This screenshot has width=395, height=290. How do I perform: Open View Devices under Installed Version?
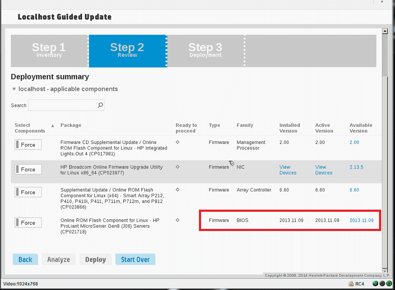(288, 170)
